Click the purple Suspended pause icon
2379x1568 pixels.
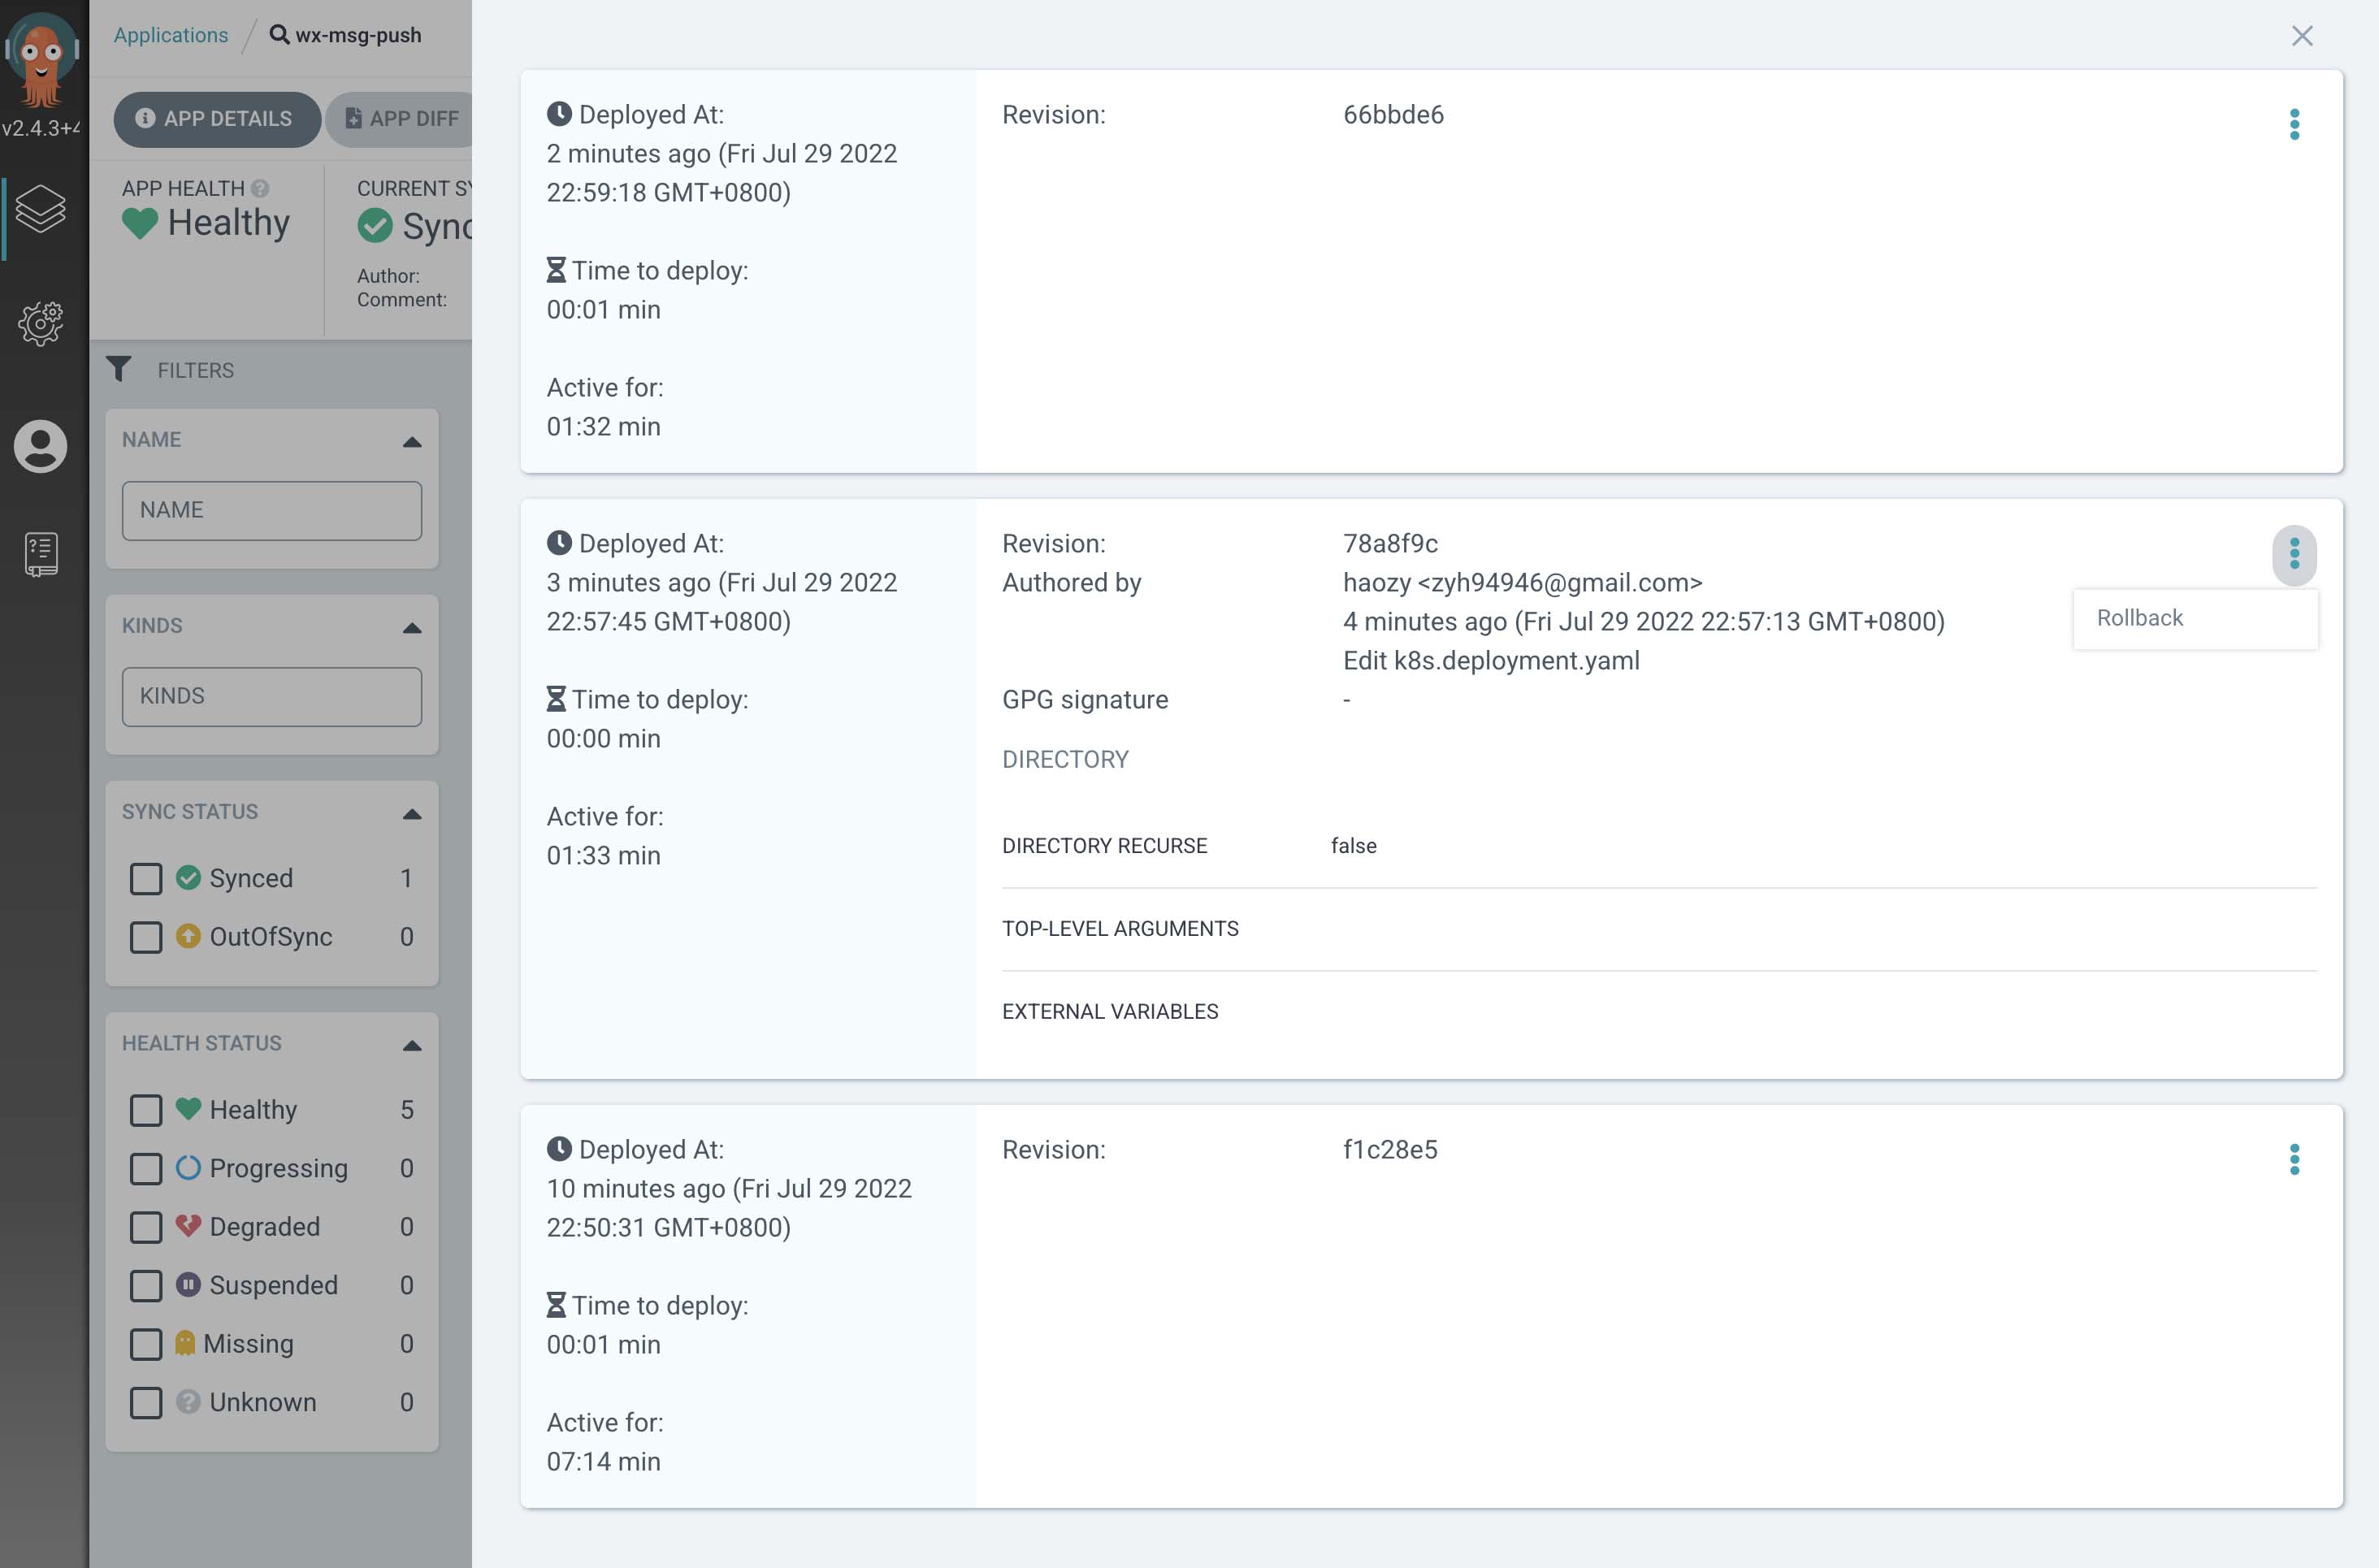(188, 1285)
